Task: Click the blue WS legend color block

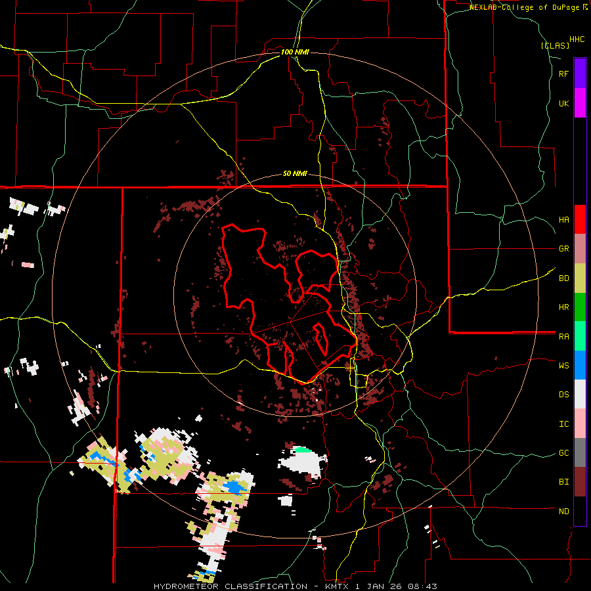Action: point(580,365)
